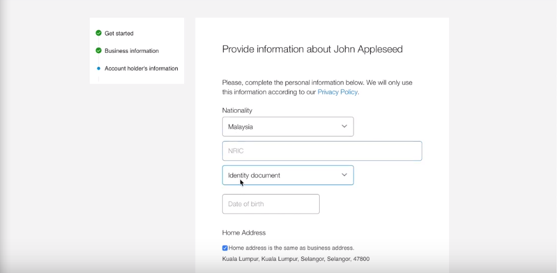Image resolution: width=558 pixels, height=273 pixels.
Task: Click the green checkmark beside Business information
Action: tap(99, 50)
